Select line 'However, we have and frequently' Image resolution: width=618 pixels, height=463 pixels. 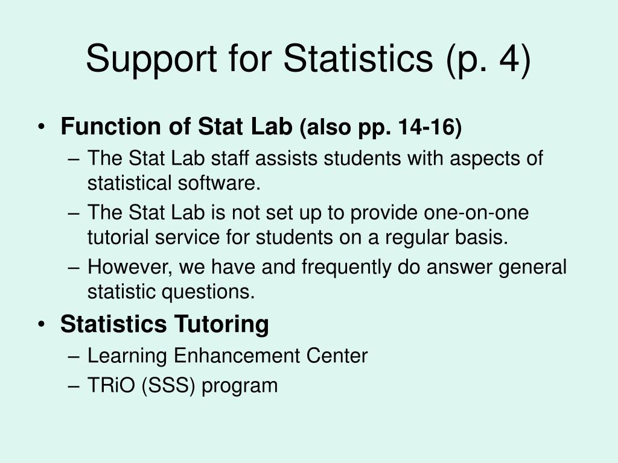pos(327,267)
